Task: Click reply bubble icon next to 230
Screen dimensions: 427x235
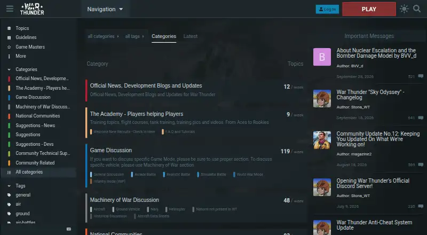Action: click(x=421, y=206)
